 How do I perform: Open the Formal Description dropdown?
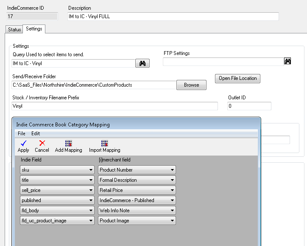137,180
